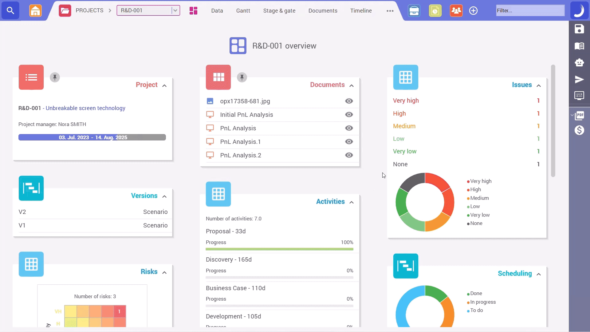590x332 pixels.
Task: Switch to the Gantt tab
Action: 243,10
